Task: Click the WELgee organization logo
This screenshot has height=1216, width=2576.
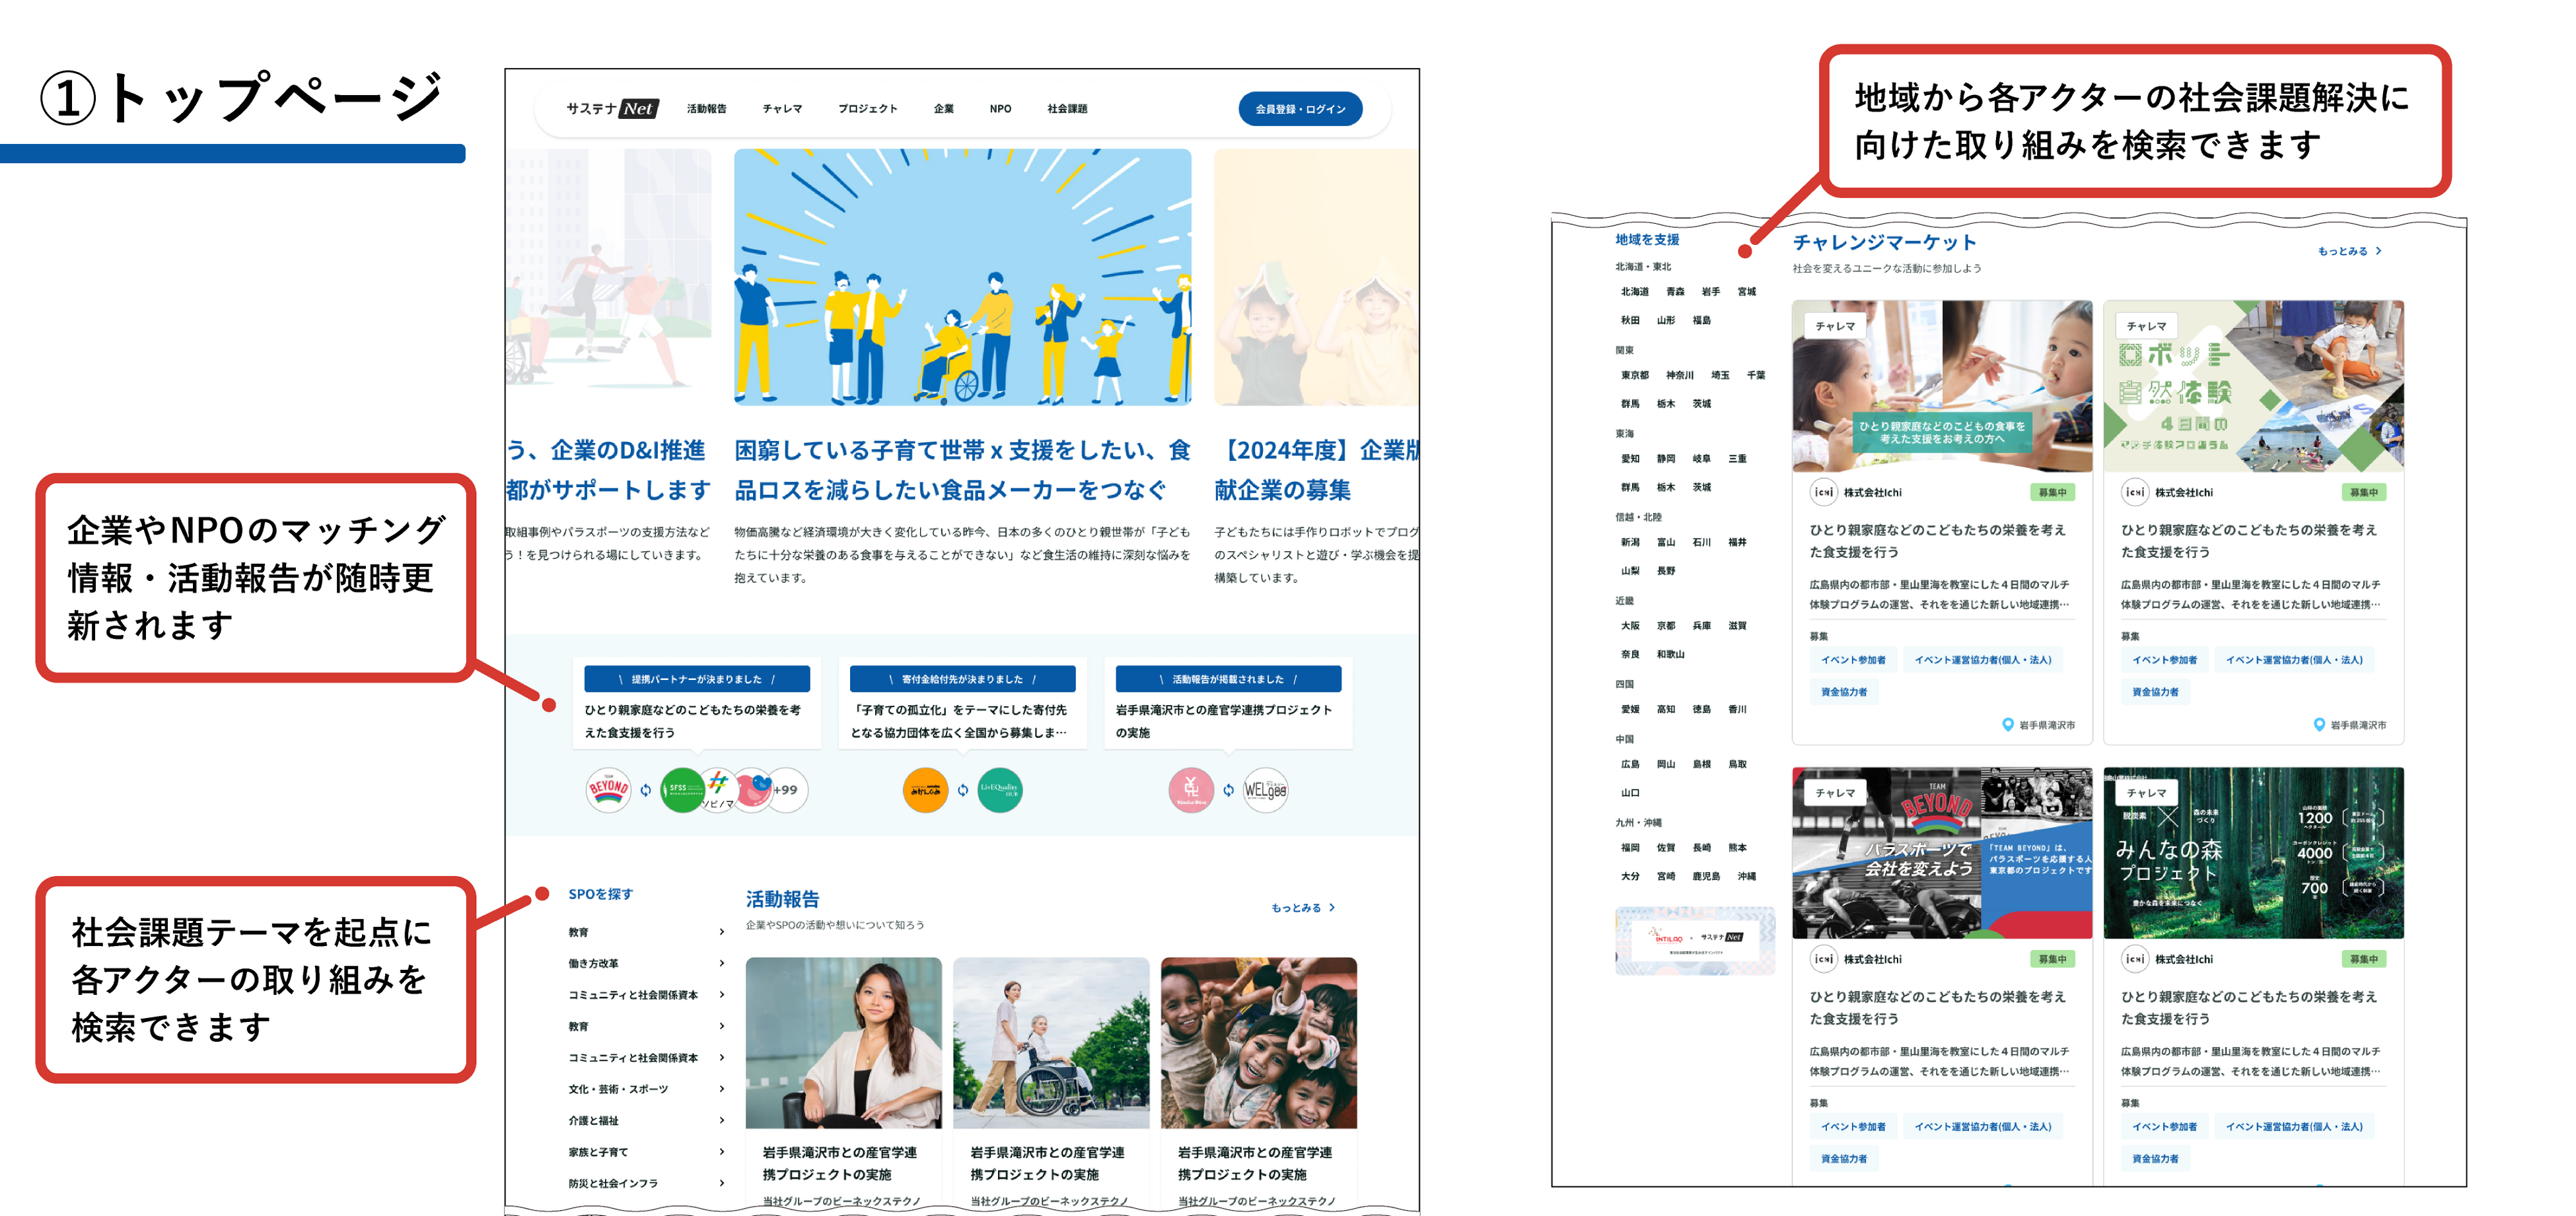Action: coord(1265,790)
